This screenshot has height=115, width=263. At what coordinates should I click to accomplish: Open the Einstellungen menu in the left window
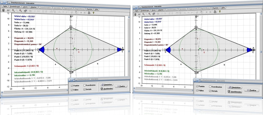15,7
